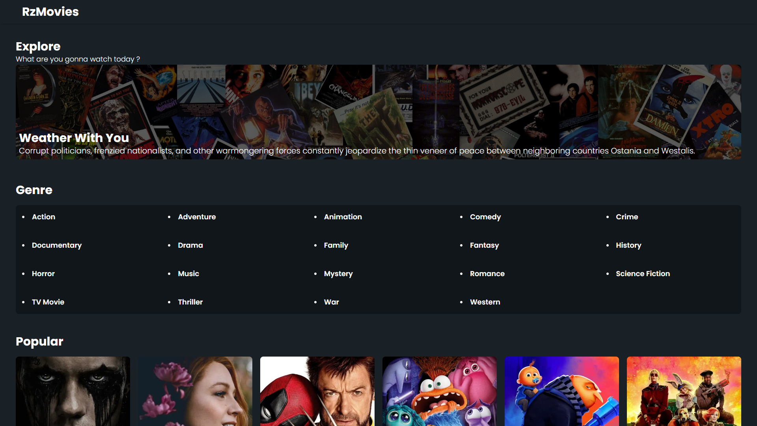
Task: Open the Despicable Me 4 poster
Action: 561,391
